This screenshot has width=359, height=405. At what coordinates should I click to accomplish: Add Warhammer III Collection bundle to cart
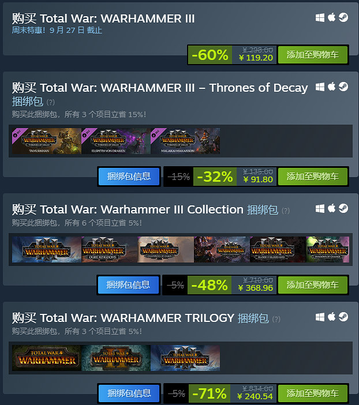click(313, 285)
